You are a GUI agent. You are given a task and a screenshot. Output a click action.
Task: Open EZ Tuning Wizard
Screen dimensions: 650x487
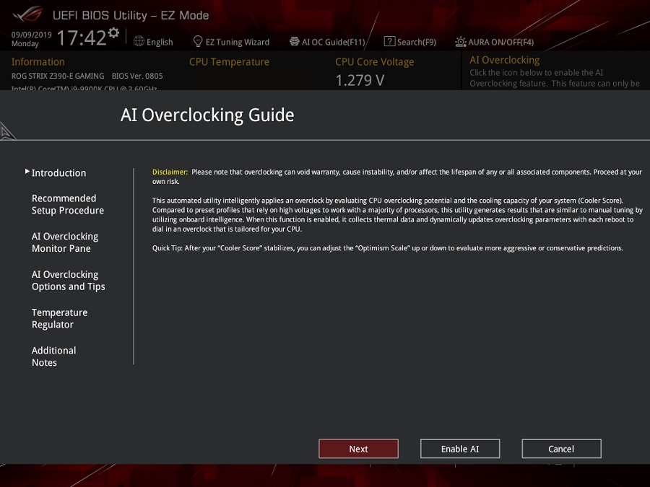tap(237, 42)
